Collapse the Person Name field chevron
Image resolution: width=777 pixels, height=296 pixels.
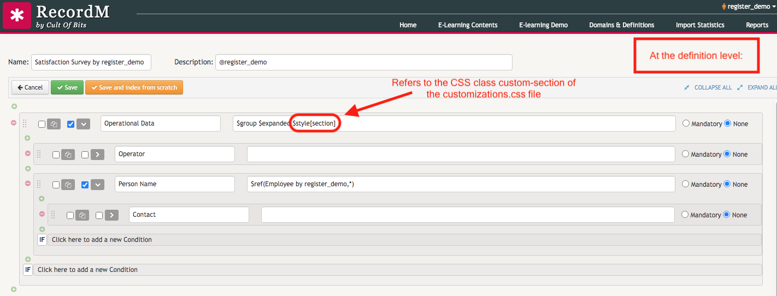pyautogui.click(x=97, y=185)
